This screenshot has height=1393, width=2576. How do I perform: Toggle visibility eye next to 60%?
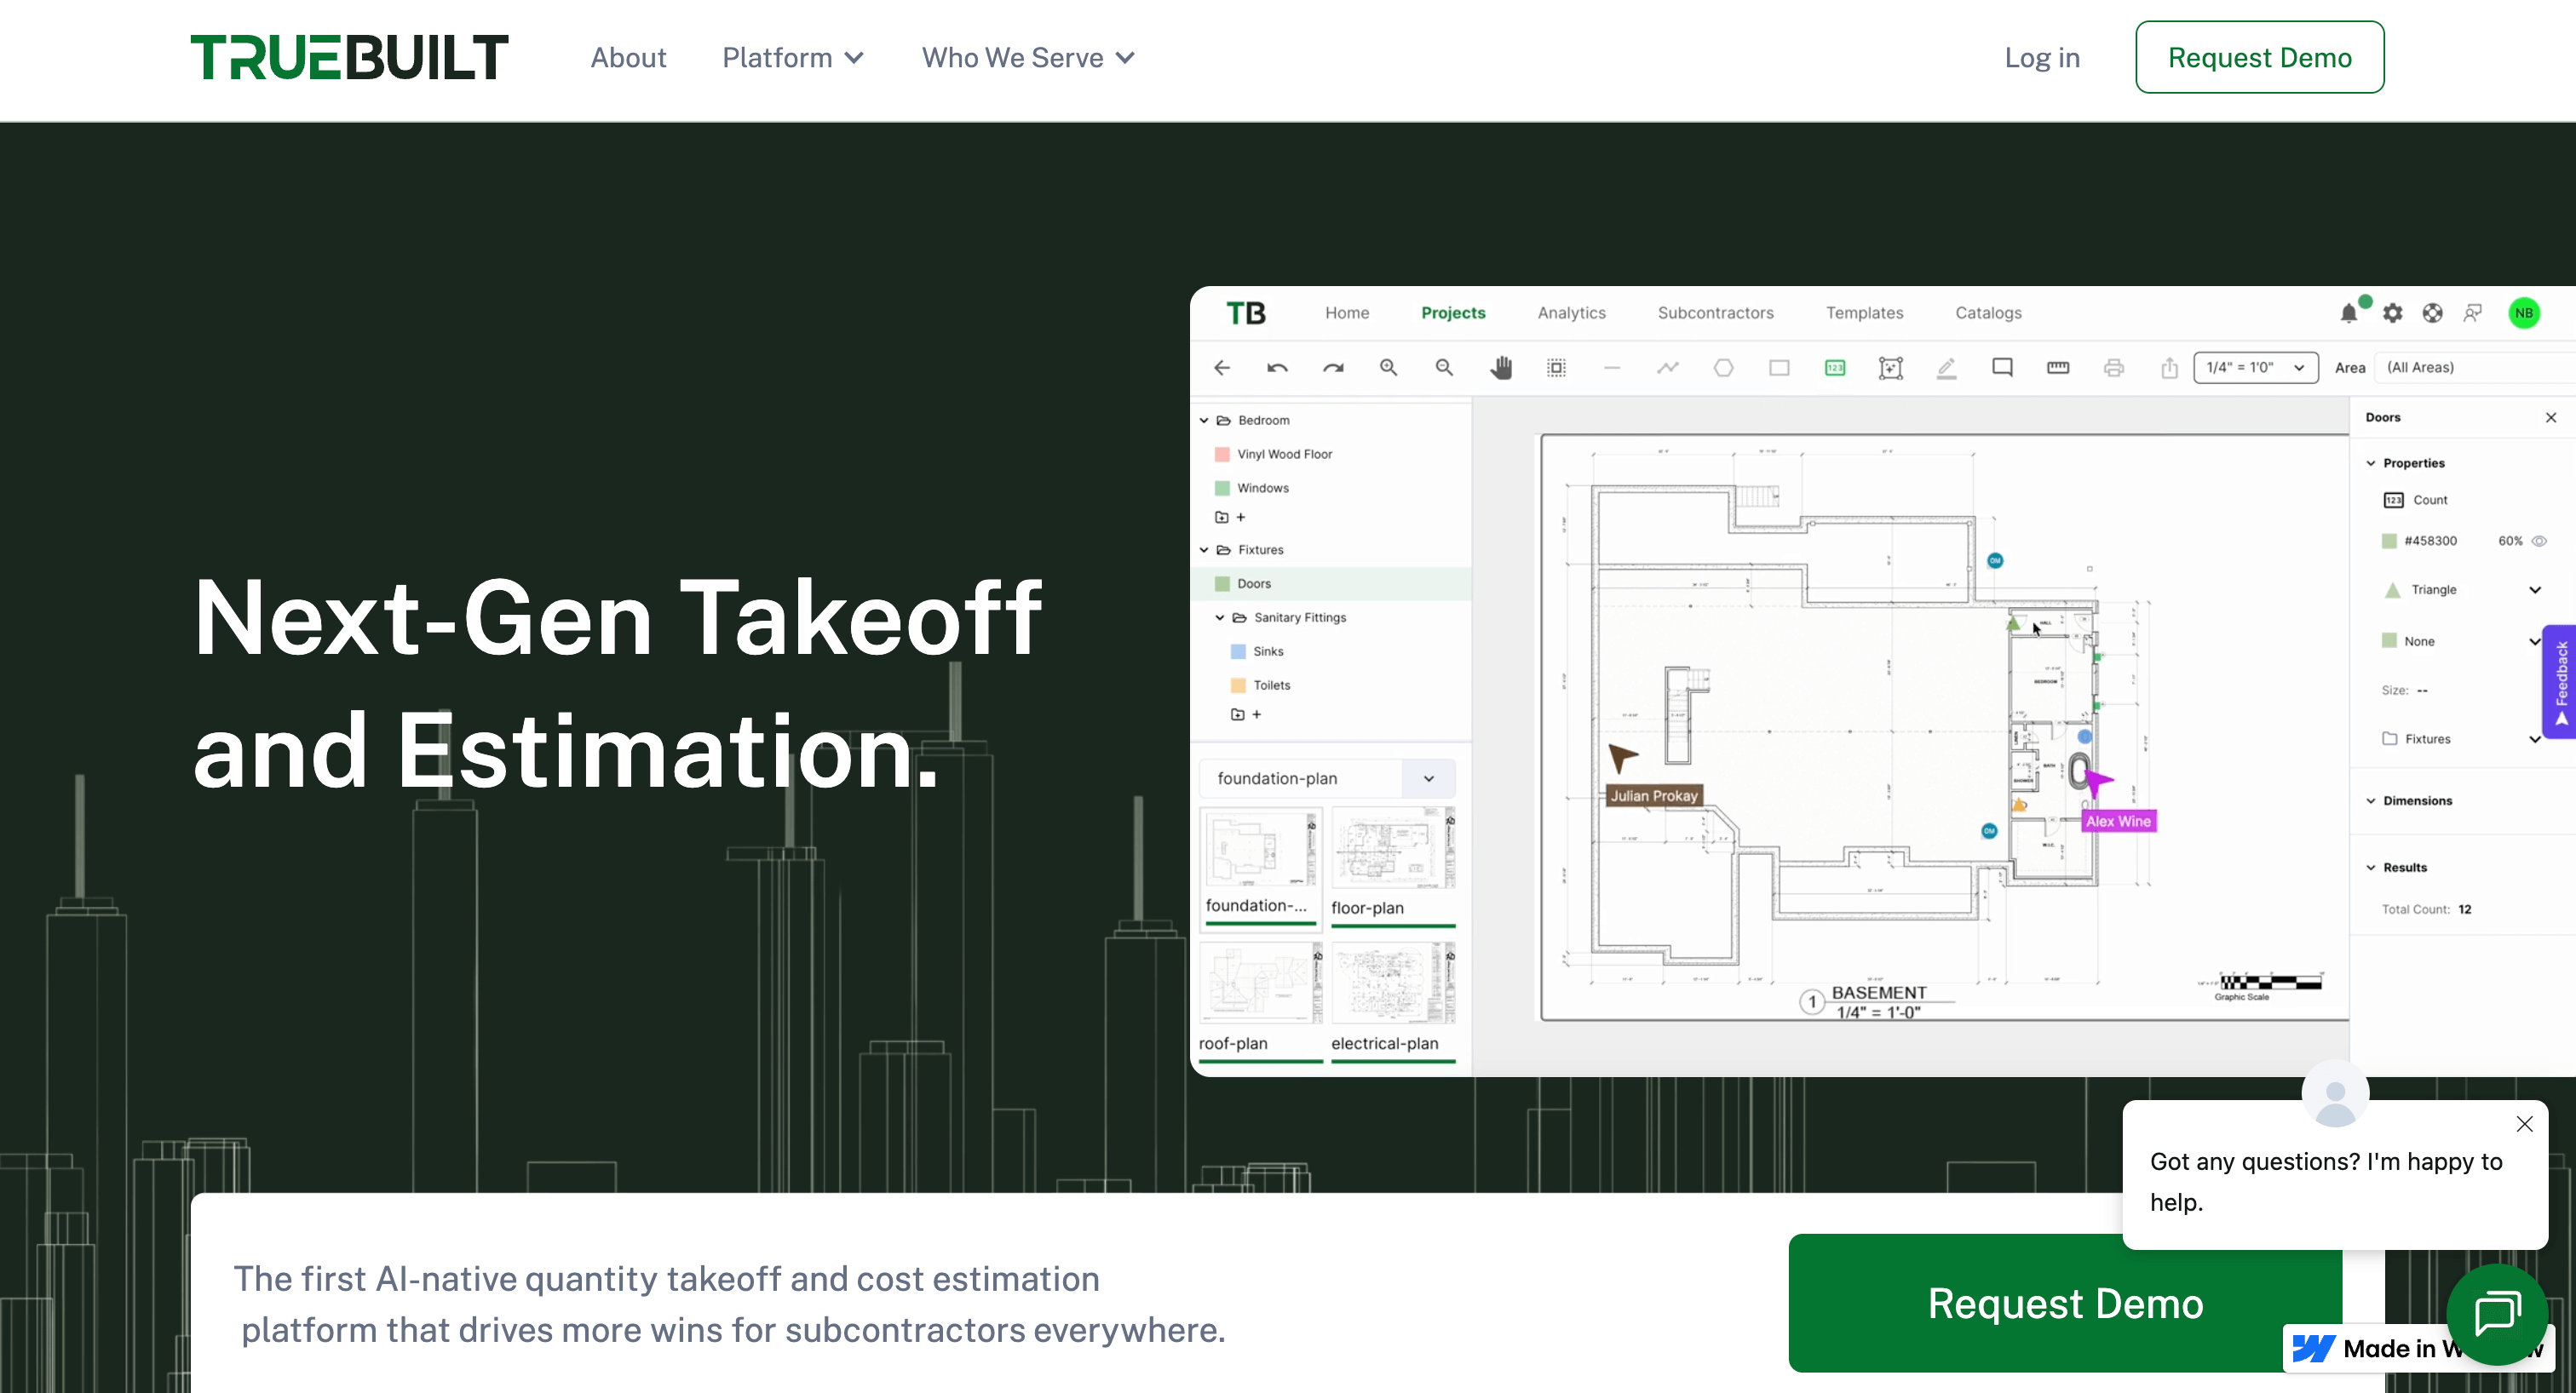coord(2538,541)
